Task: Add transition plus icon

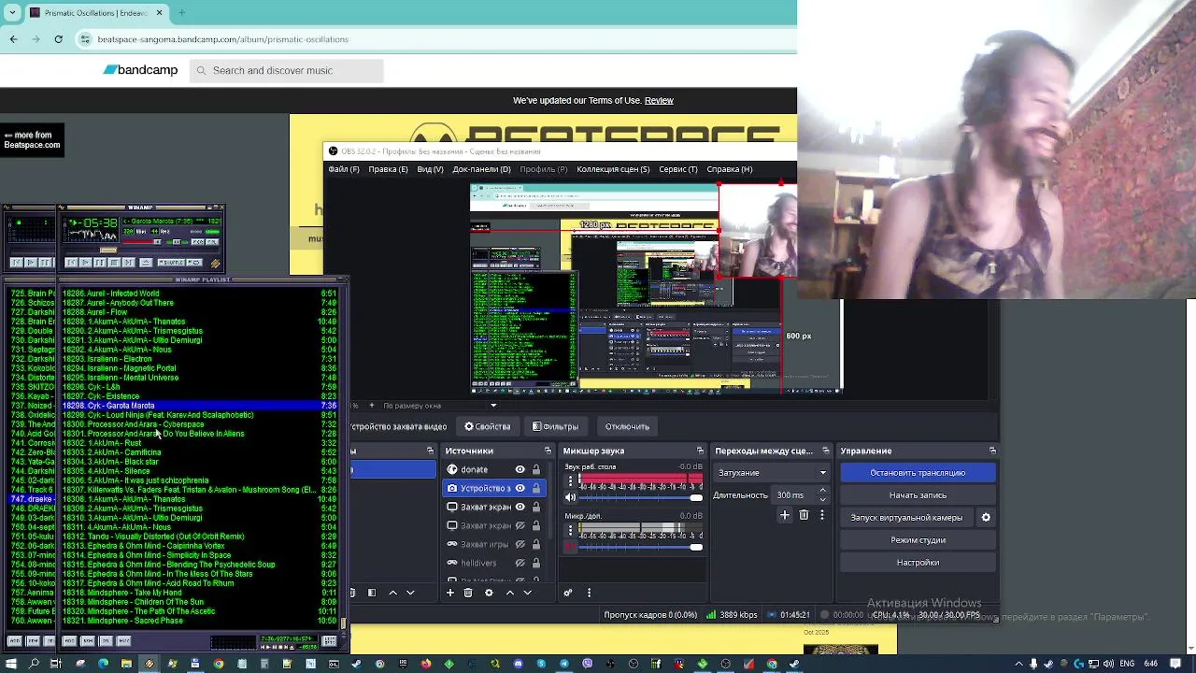Action: [x=785, y=515]
